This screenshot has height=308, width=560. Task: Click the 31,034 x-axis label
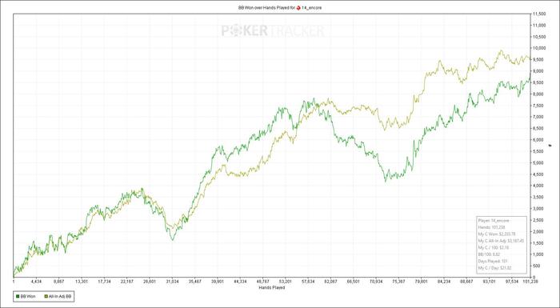click(x=172, y=282)
